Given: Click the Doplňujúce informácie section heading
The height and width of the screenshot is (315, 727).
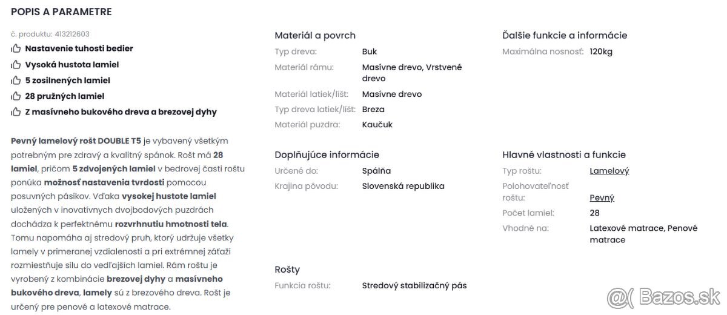Looking at the screenshot, I should pyautogui.click(x=327, y=154).
